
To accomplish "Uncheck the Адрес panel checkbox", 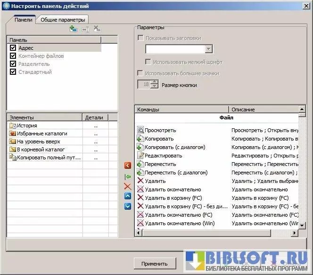I will 13,48.
